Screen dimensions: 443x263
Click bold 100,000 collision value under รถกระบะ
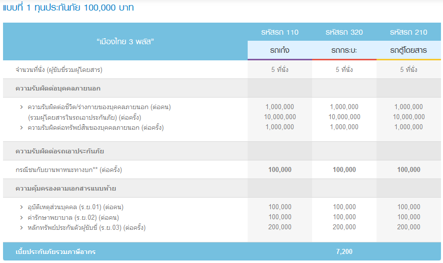(344, 169)
